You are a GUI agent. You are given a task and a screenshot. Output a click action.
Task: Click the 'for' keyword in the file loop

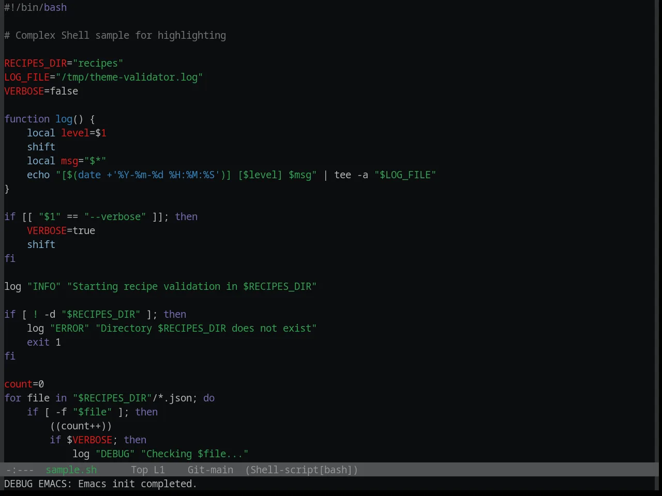pyautogui.click(x=13, y=398)
